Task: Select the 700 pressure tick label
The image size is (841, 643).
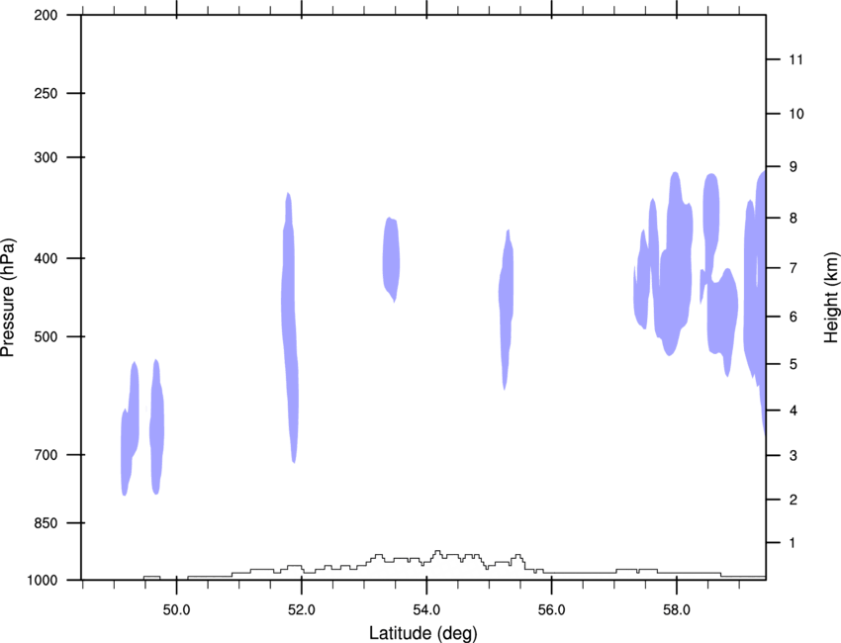Action: click(x=46, y=455)
